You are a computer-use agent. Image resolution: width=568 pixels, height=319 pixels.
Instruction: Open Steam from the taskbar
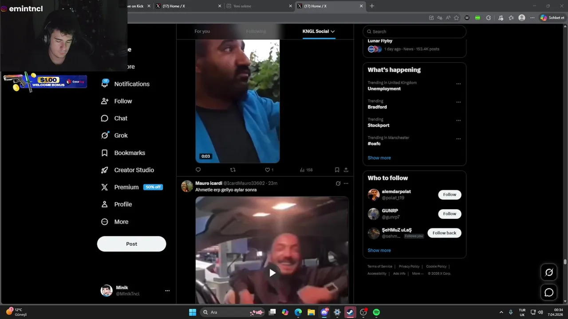coord(350,312)
